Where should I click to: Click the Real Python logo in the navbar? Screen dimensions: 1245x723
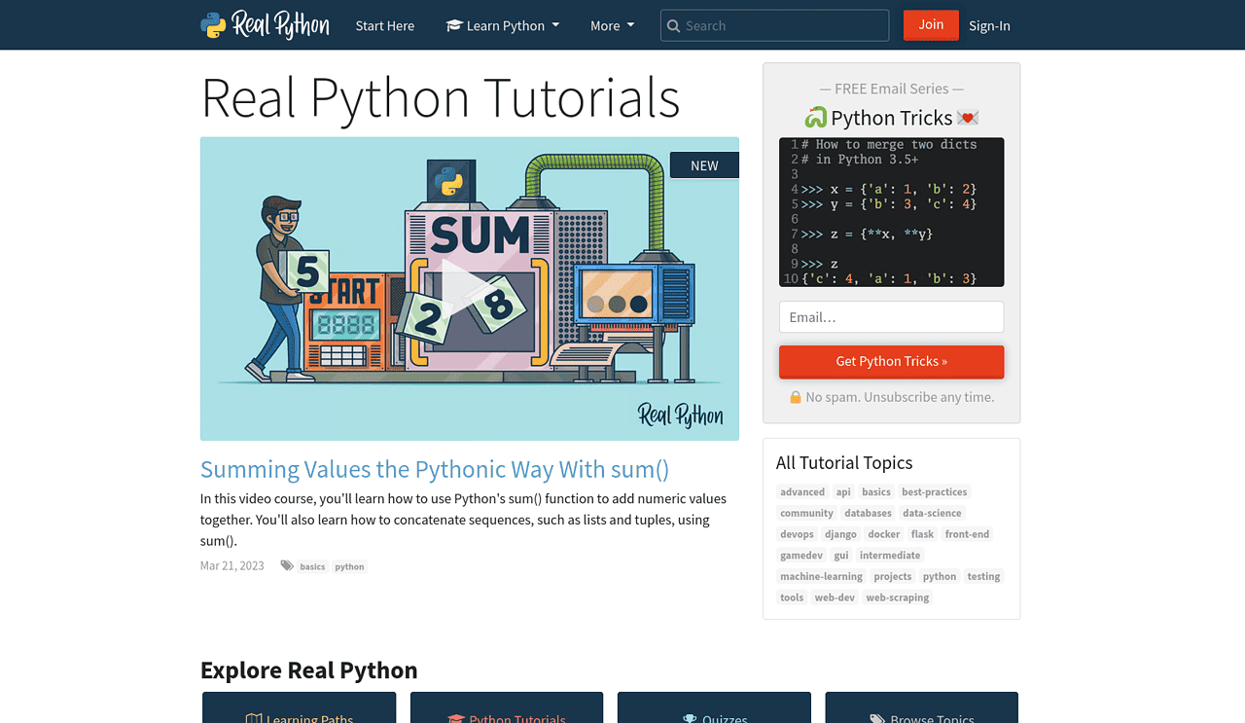coord(265,25)
